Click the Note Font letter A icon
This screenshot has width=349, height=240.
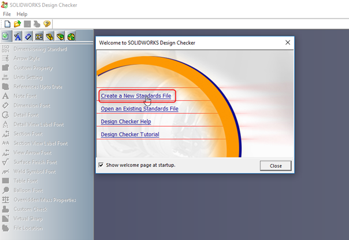tap(6, 96)
